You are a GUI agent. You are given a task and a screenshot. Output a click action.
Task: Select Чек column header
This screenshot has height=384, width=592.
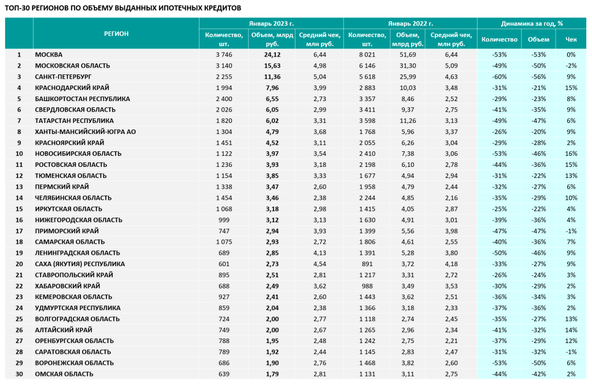coord(571,39)
